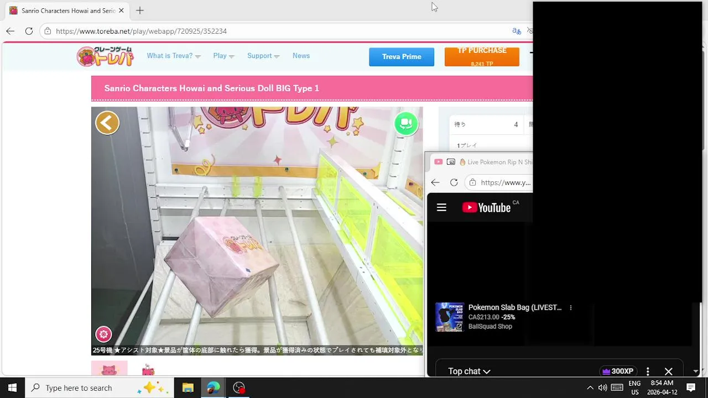Click the YouTube logo
Image resolution: width=708 pixels, height=398 pixels.
click(x=487, y=207)
